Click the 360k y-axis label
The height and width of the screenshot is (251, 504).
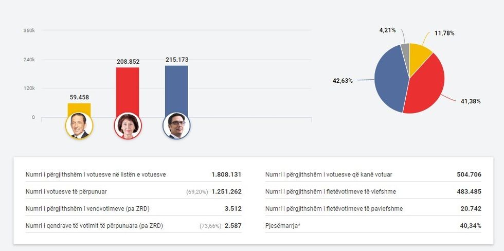29,31
